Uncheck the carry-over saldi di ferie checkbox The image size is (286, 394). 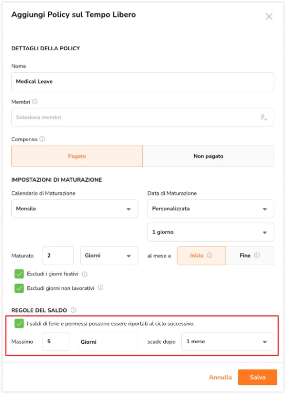19,323
